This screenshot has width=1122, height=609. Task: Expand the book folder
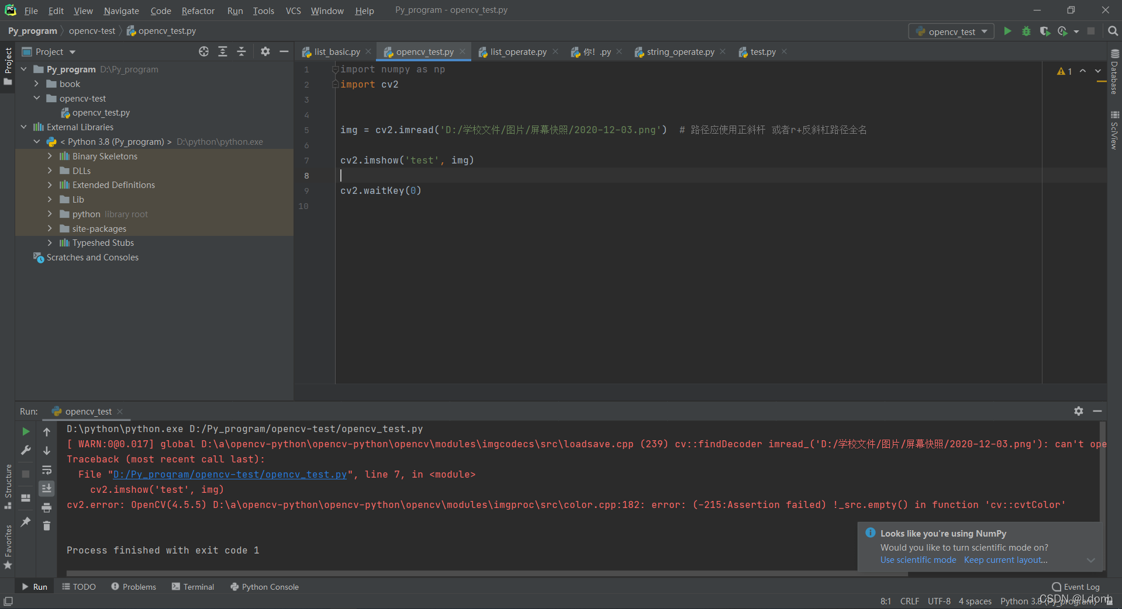tap(37, 83)
